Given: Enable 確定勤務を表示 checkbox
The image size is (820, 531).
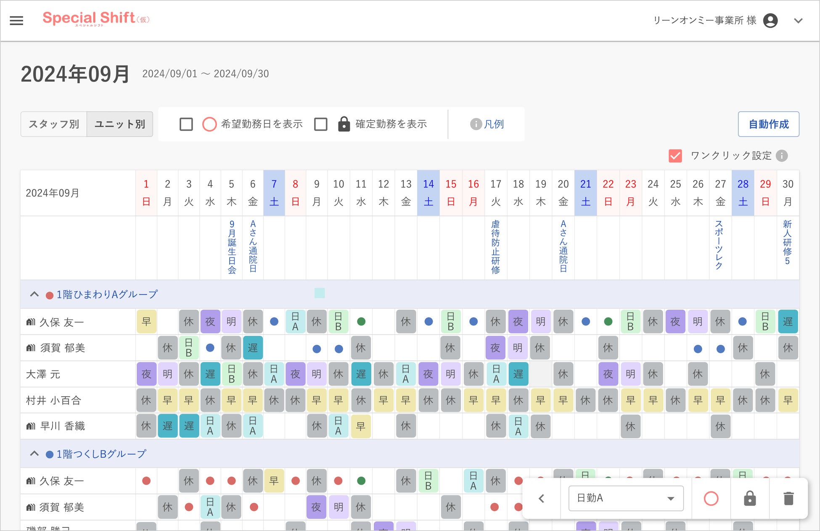Looking at the screenshot, I should point(321,124).
